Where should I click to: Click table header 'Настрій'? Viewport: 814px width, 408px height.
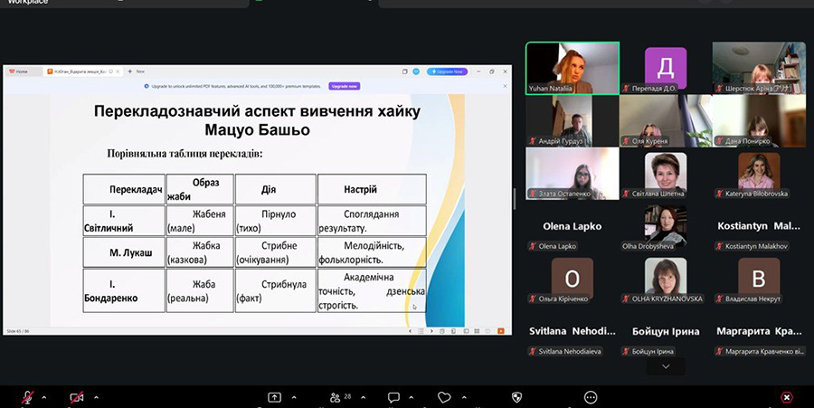click(x=372, y=189)
